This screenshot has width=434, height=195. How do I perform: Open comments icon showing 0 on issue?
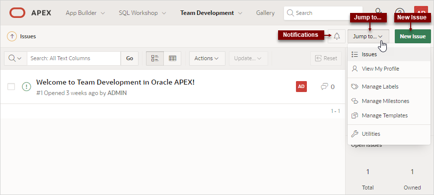tap(328, 87)
